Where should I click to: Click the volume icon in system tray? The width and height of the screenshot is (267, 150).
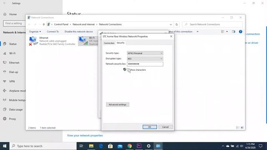(242, 146)
